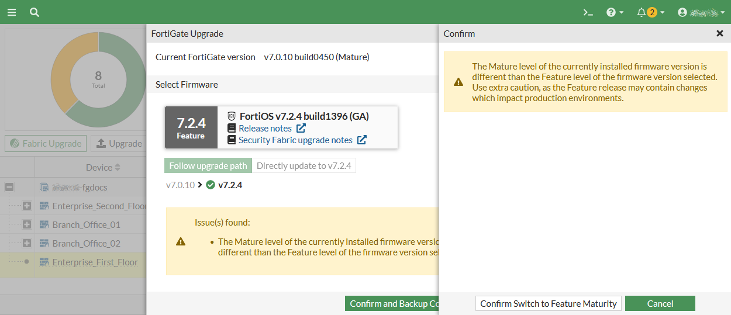Image resolution: width=731 pixels, height=315 pixels.
Task: Open the Release notes link
Action: coord(265,128)
